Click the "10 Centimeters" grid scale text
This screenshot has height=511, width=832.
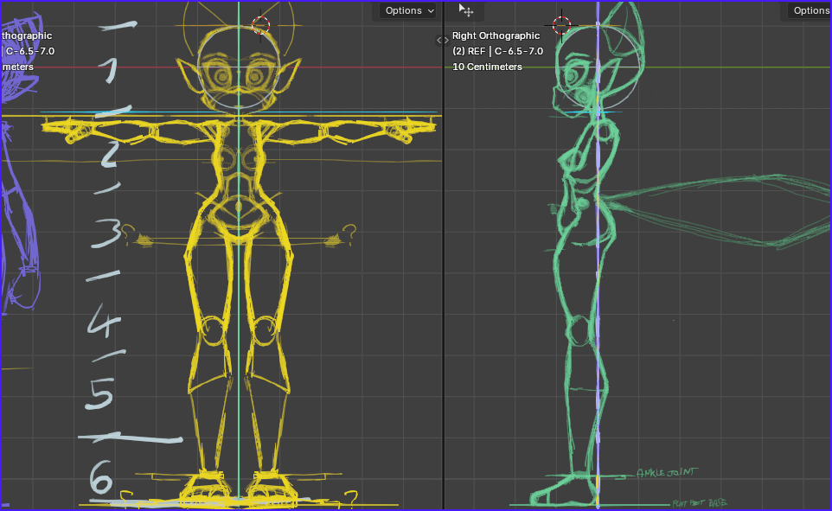[487, 67]
